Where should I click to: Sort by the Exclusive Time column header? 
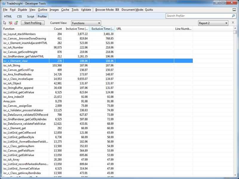pyautogui.click(x=102, y=29)
